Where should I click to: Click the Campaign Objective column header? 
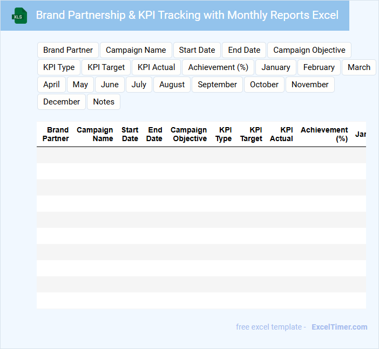pos(189,134)
